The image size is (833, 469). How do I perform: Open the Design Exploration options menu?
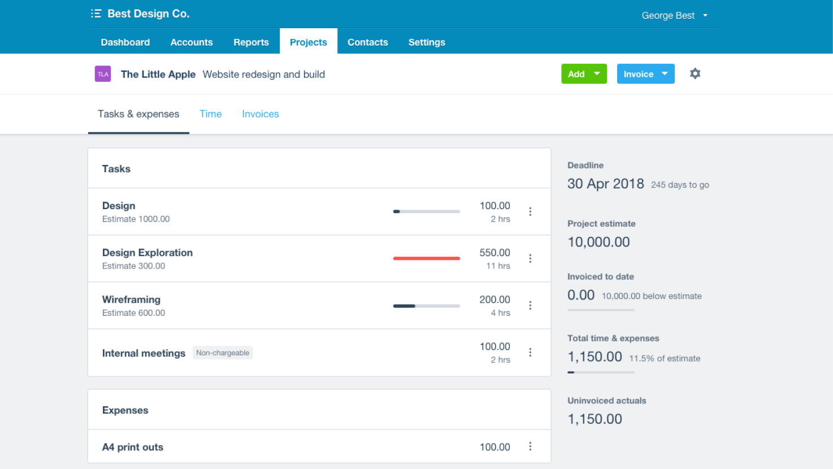coord(530,258)
